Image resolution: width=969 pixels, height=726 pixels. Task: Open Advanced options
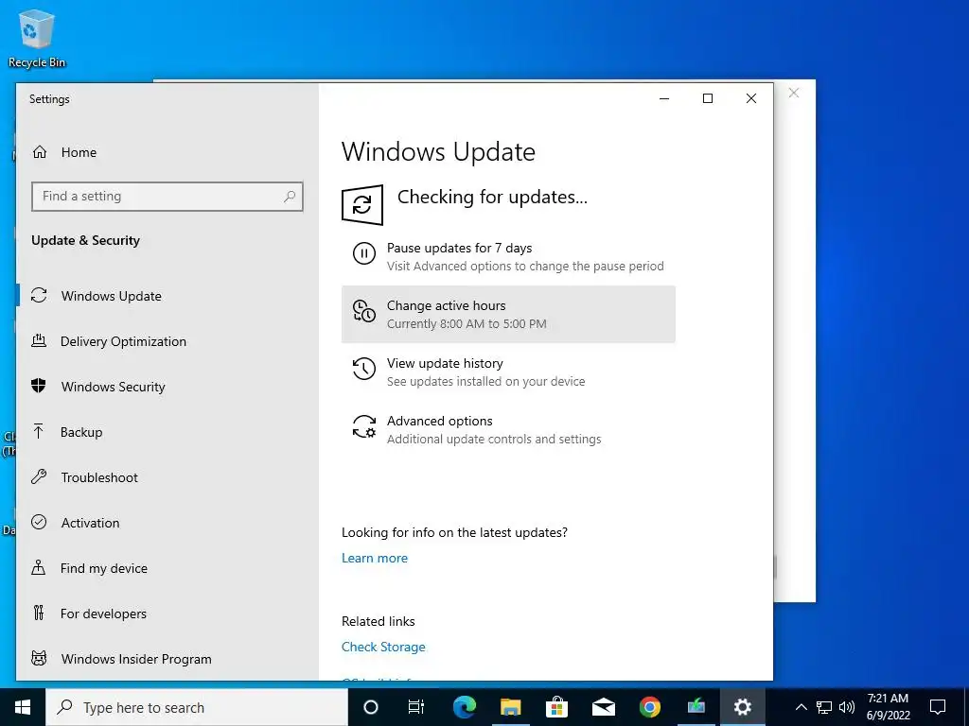click(x=508, y=429)
